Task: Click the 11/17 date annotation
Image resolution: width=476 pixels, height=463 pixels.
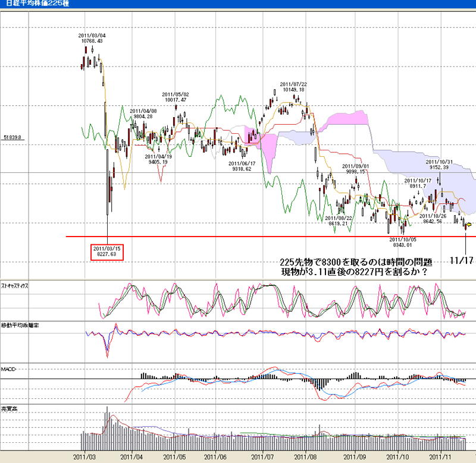Action: [x=460, y=262]
